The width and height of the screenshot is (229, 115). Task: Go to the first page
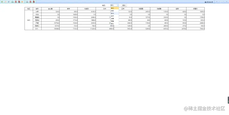pos(217,2)
